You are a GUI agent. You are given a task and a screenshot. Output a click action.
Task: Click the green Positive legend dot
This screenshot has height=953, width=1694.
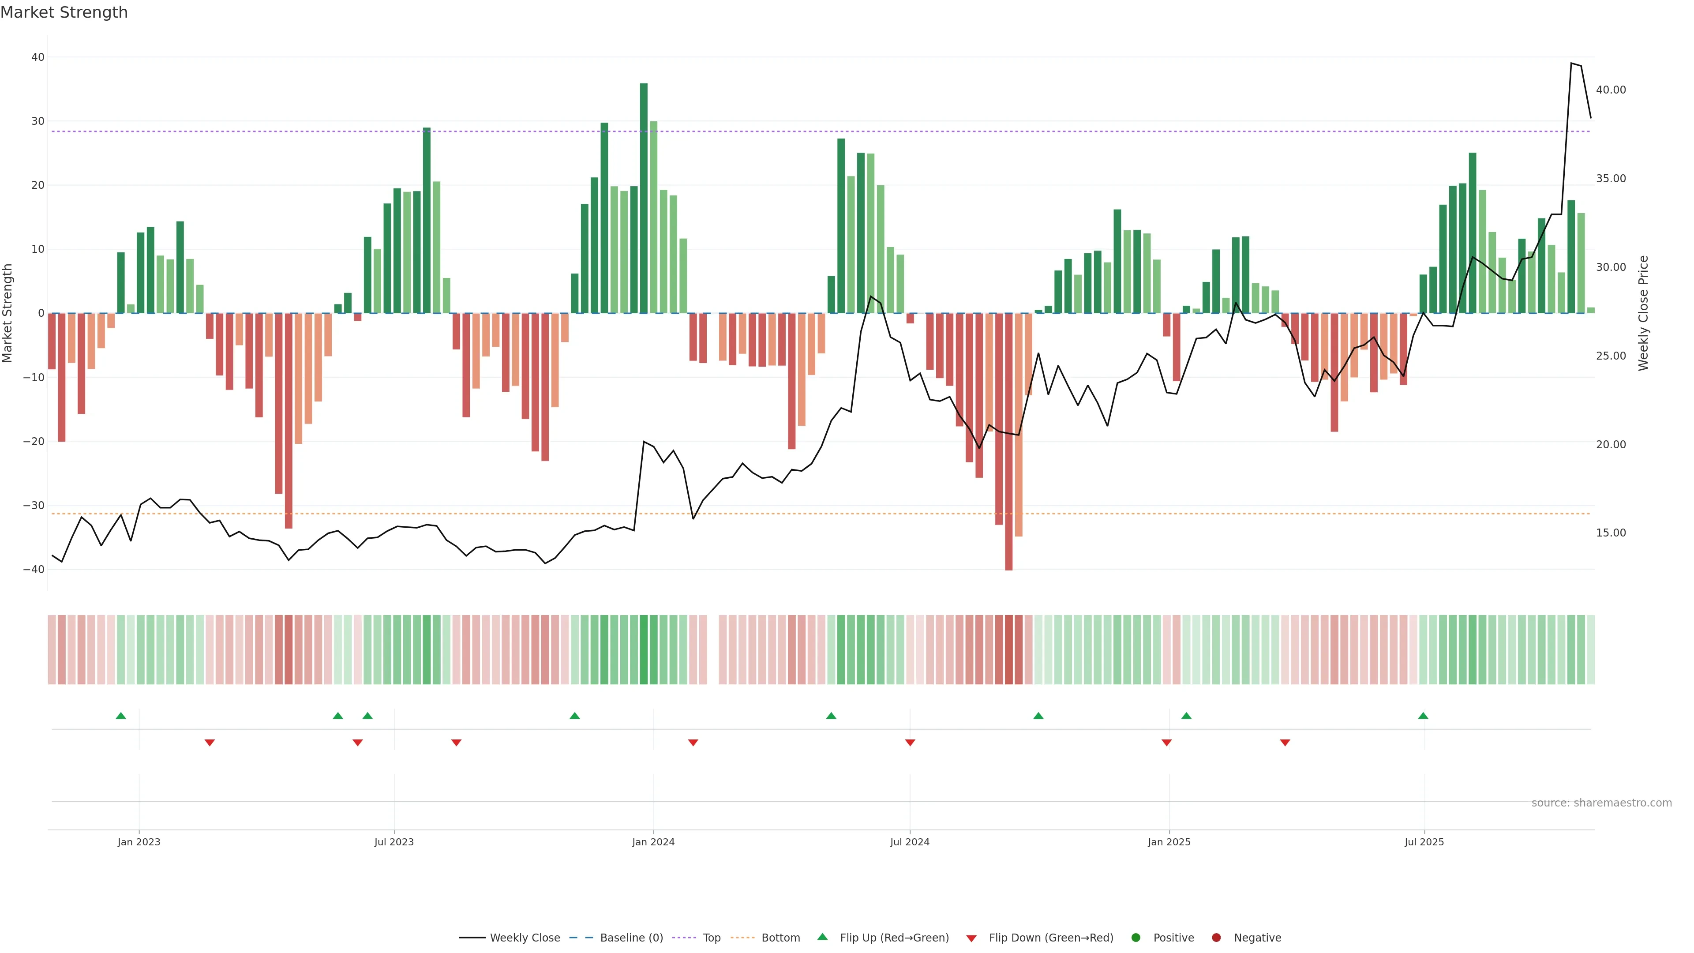tap(1136, 938)
